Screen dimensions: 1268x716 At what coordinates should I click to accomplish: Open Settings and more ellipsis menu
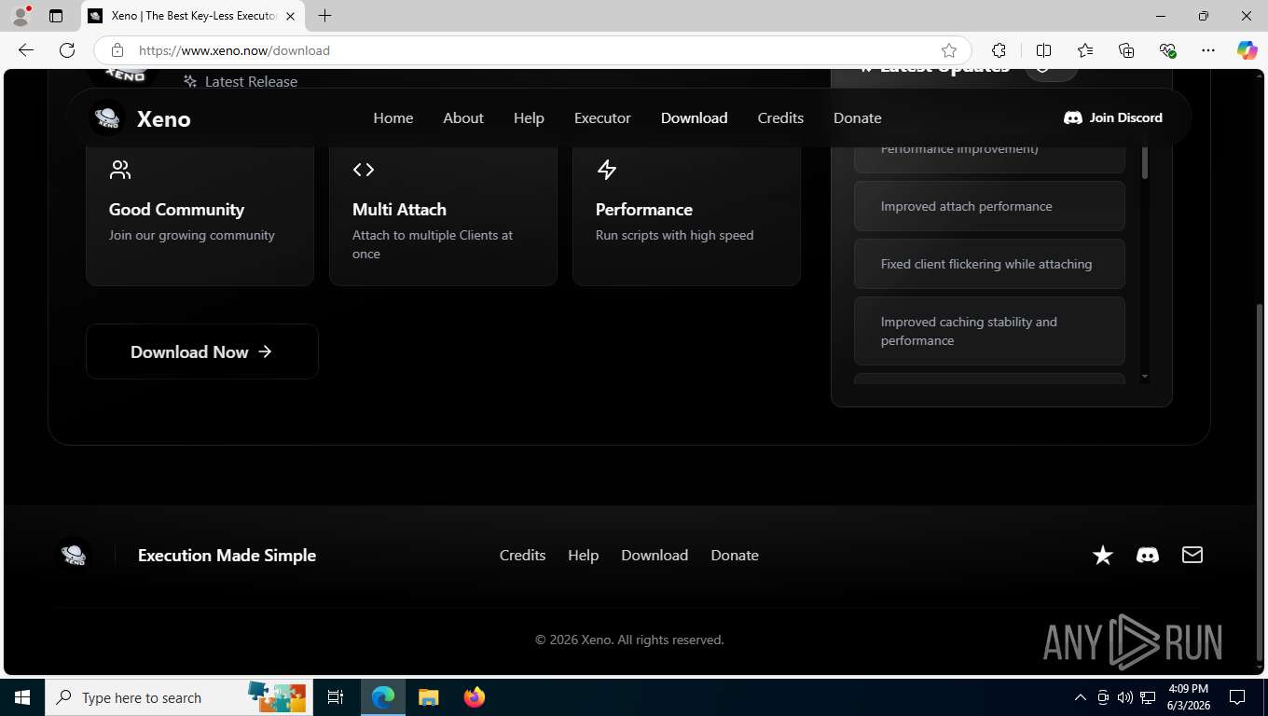1208,50
